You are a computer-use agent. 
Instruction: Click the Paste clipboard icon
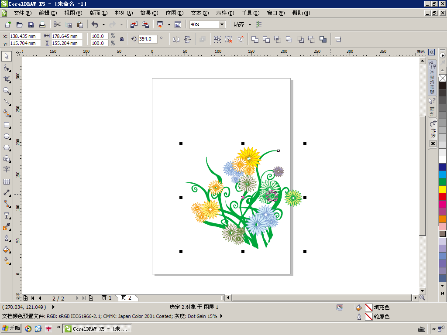click(x=80, y=25)
